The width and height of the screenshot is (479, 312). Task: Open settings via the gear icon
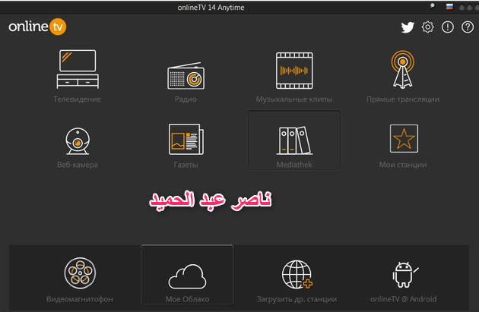(x=427, y=27)
